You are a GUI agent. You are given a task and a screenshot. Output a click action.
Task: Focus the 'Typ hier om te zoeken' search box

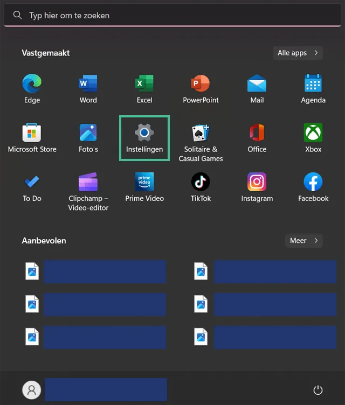[172, 16]
